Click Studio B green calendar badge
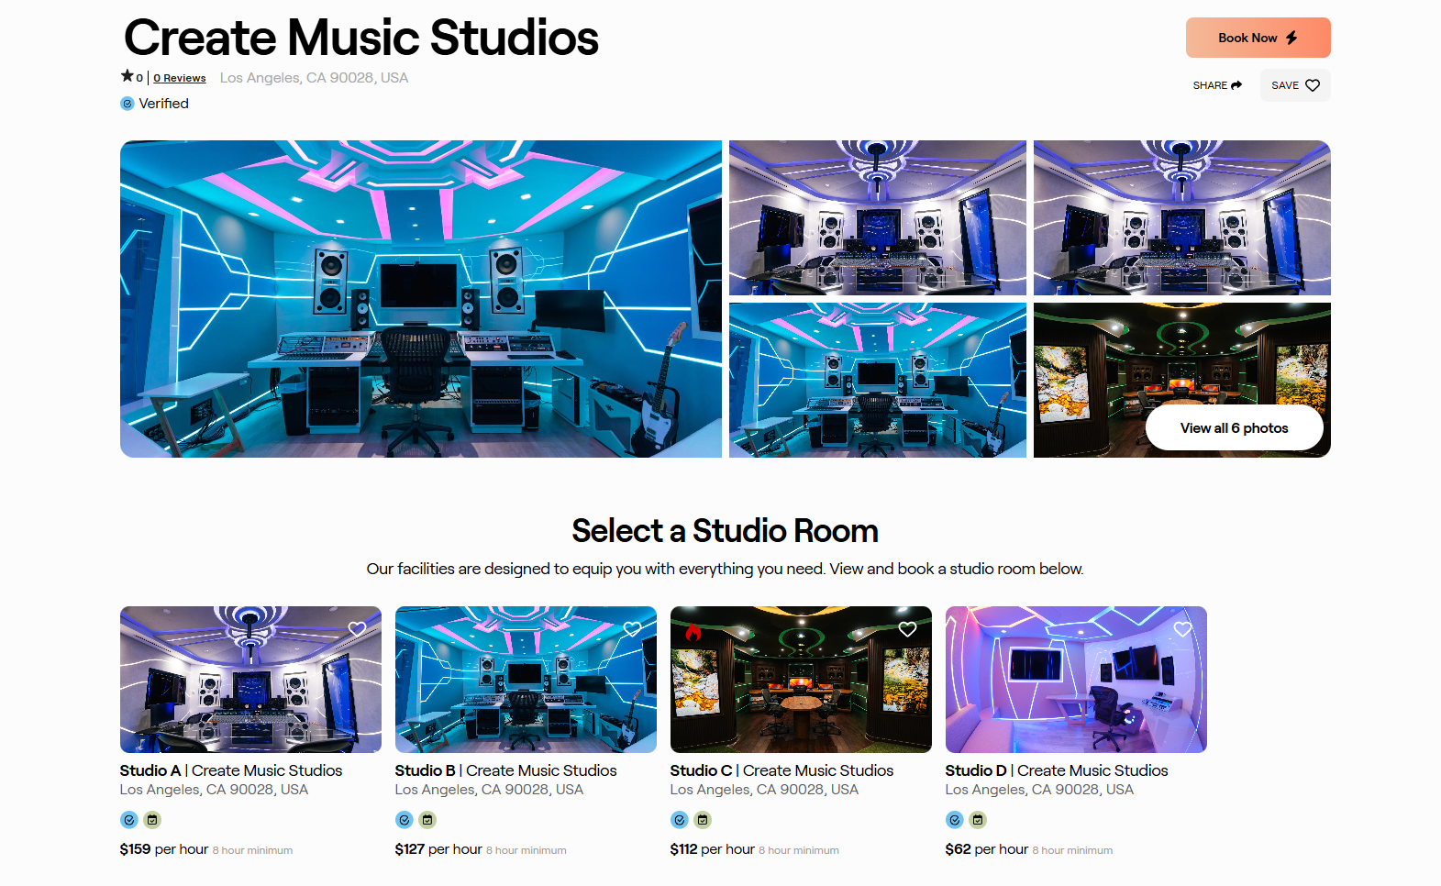 (x=427, y=820)
